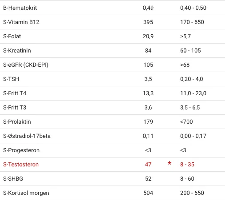225x206 pixels.
Task: Click the cortisol result value 504
Action: [148, 193]
